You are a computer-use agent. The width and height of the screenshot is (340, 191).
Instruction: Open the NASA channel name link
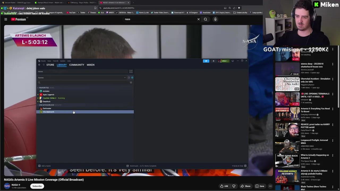[x=15, y=185]
